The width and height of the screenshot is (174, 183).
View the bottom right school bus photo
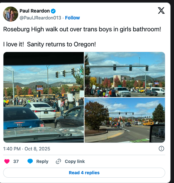click(x=125, y=120)
